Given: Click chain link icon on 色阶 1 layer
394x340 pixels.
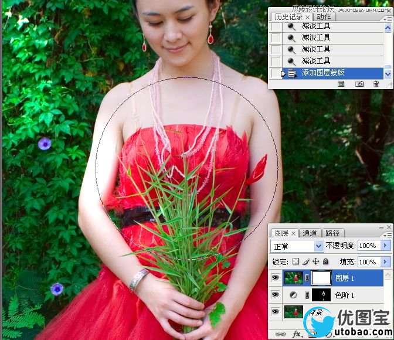Looking at the screenshot, I should click(307, 295).
